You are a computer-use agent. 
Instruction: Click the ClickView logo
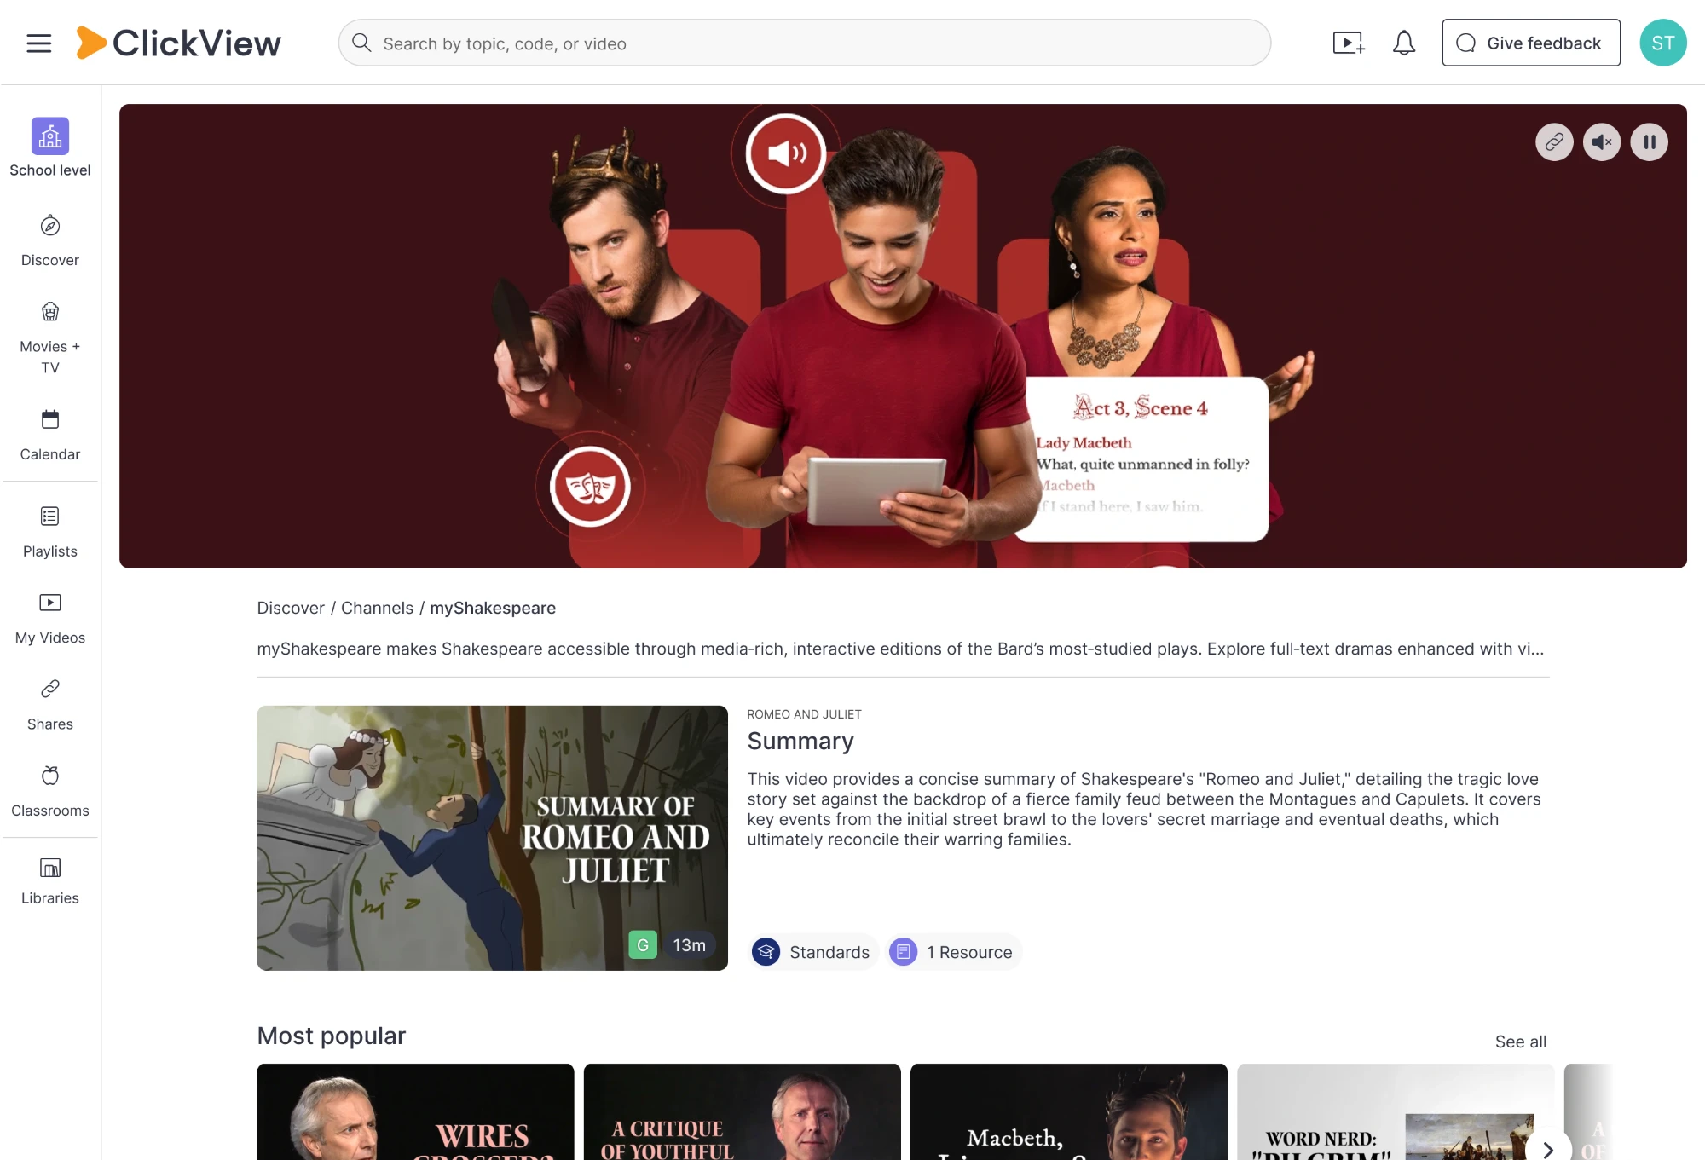pyautogui.click(x=178, y=43)
